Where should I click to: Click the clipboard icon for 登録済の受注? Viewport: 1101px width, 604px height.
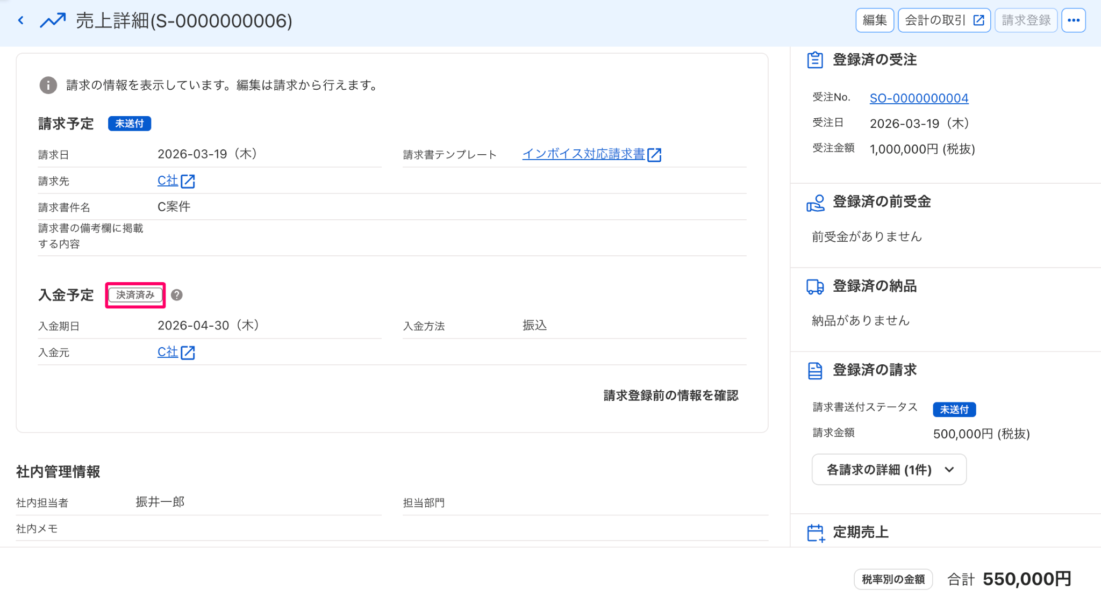[815, 60]
